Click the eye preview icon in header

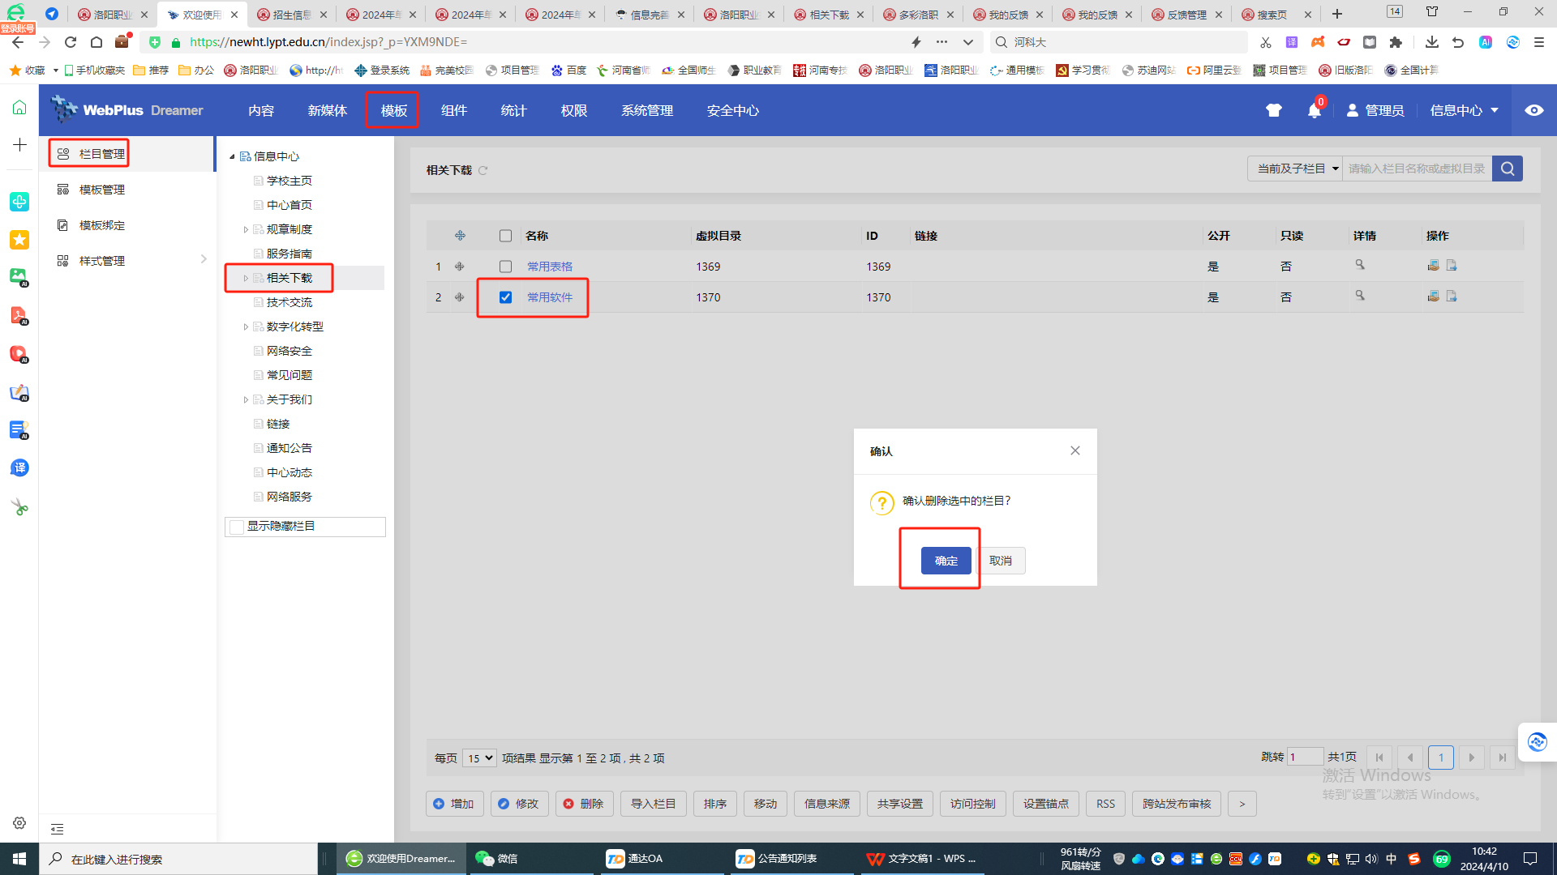(1533, 110)
